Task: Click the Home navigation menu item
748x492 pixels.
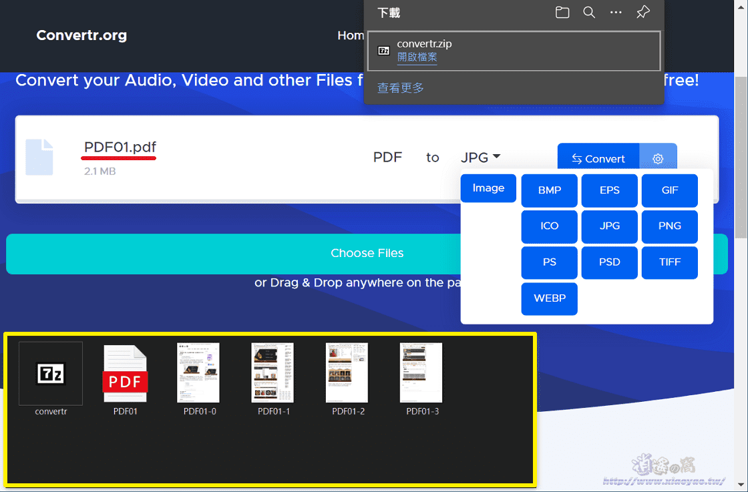Action: click(x=351, y=35)
